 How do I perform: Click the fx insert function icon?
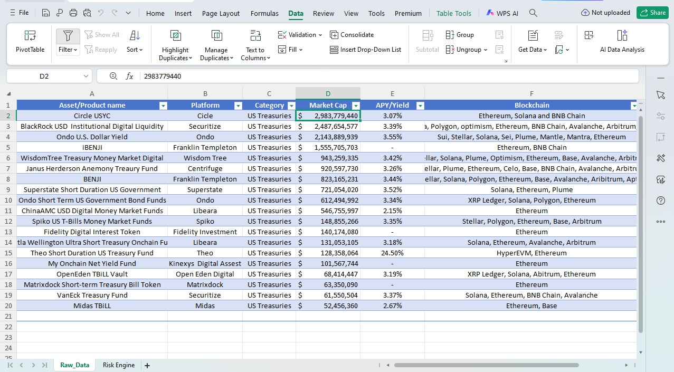pyautogui.click(x=129, y=76)
